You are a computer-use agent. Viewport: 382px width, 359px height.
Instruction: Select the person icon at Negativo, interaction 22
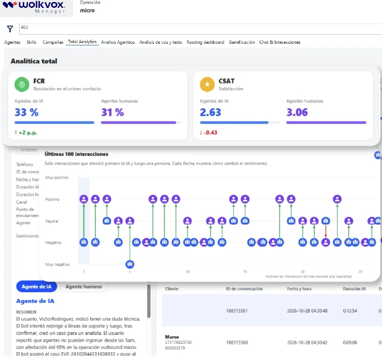tap(326, 242)
